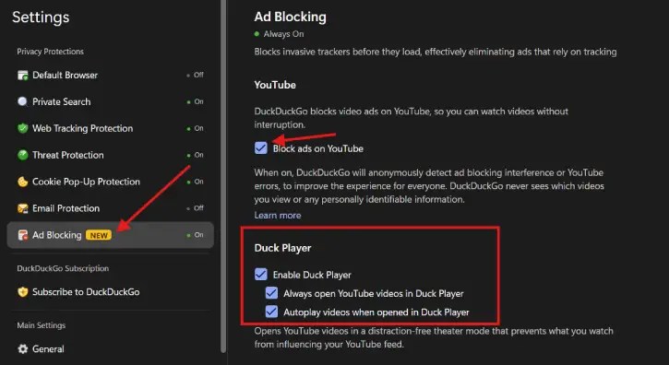Click the DuckDuckGo Subscription section label
The height and width of the screenshot is (365, 669).
tap(63, 268)
